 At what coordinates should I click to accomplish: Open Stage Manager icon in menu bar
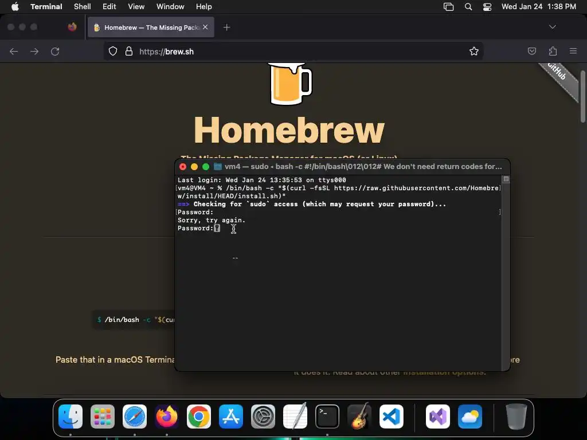click(x=448, y=7)
